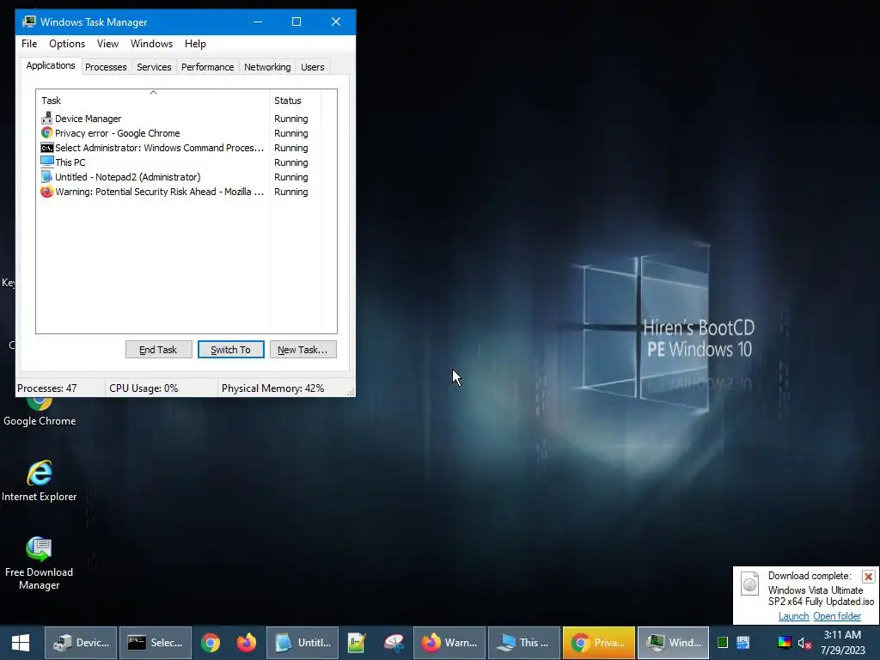Open the Options menu
Screen dimensions: 880x660
[x=67, y=44]
